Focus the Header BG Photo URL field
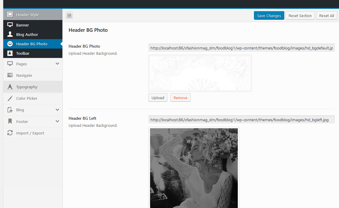Screen dimensions: 339x208 [242, 48]
